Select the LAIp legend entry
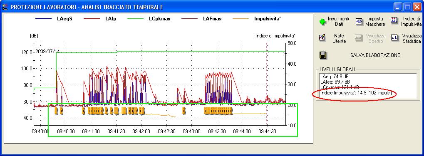The image size is (424, 156). coord(111,19)
